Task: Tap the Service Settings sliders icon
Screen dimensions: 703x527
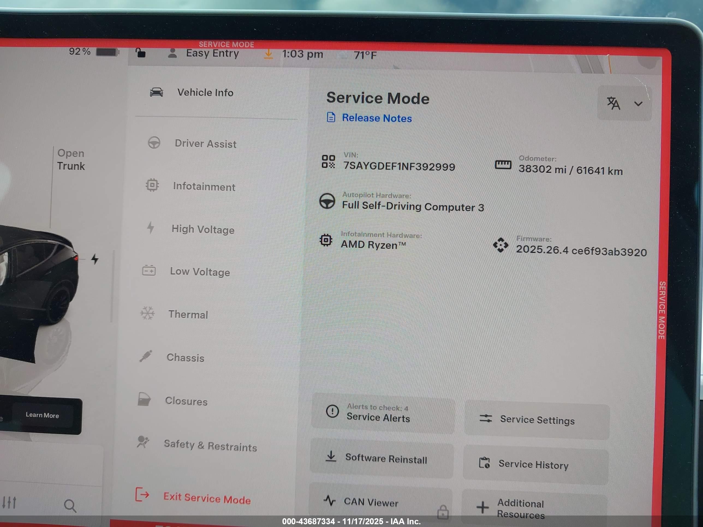Action: [x=485, y=418]
